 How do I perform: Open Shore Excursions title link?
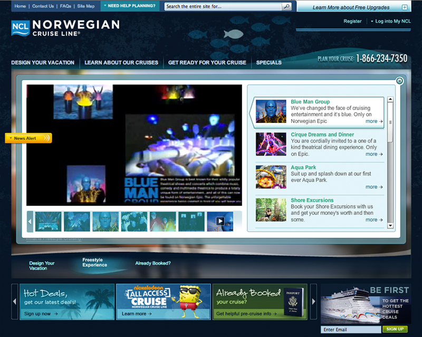tap(312, 200)
